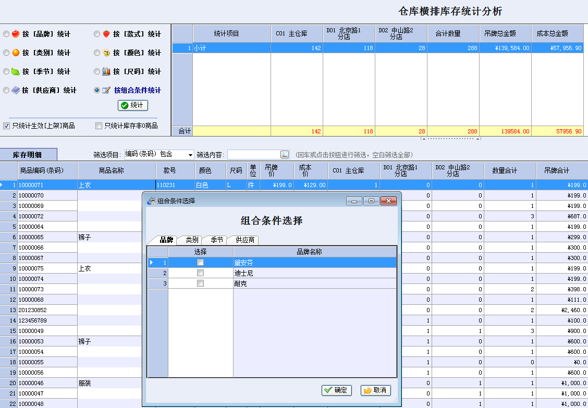Image resolution: width=588 pixels, height=408 pixels.
Task: Click the 吊牌总金额 column header
Action: pyautogui.click(x=506, y=33)
